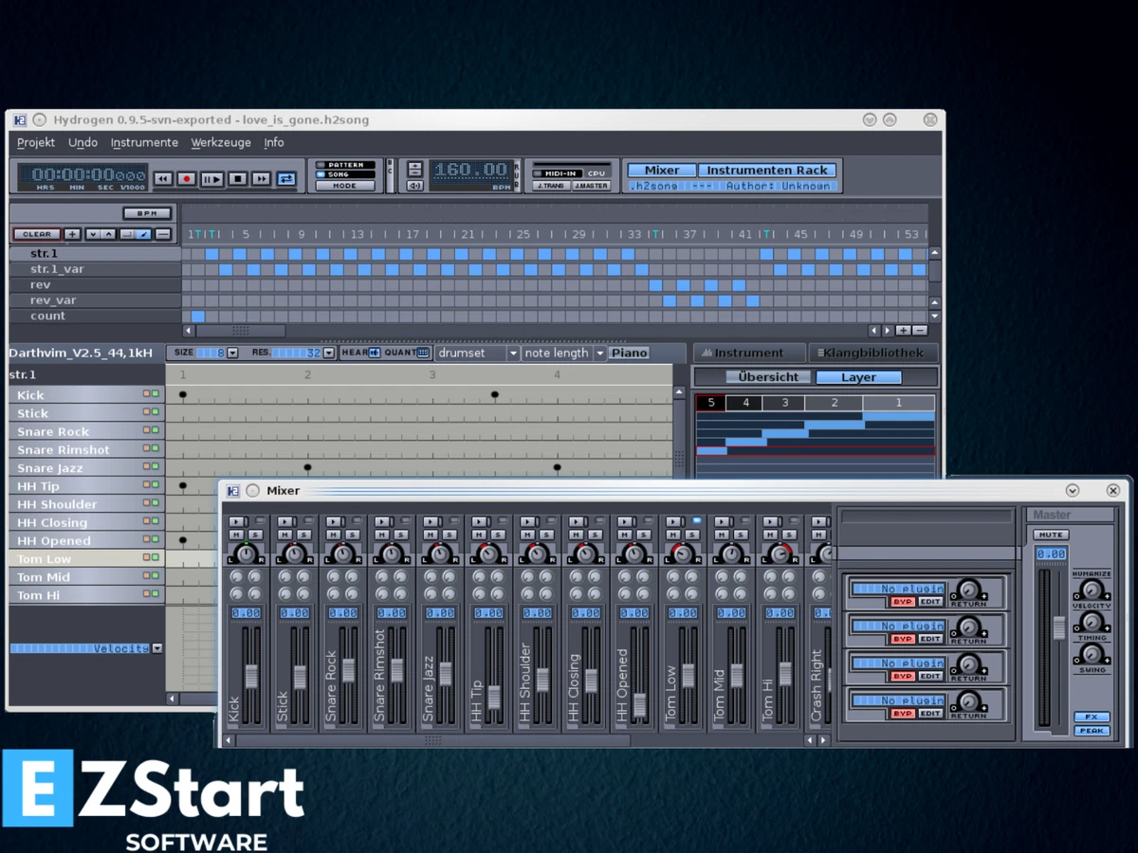The image size is (1138, 853).
Task: Select the draw mode pencil icon
Action: pyautogui.click(x=143, y=234)
